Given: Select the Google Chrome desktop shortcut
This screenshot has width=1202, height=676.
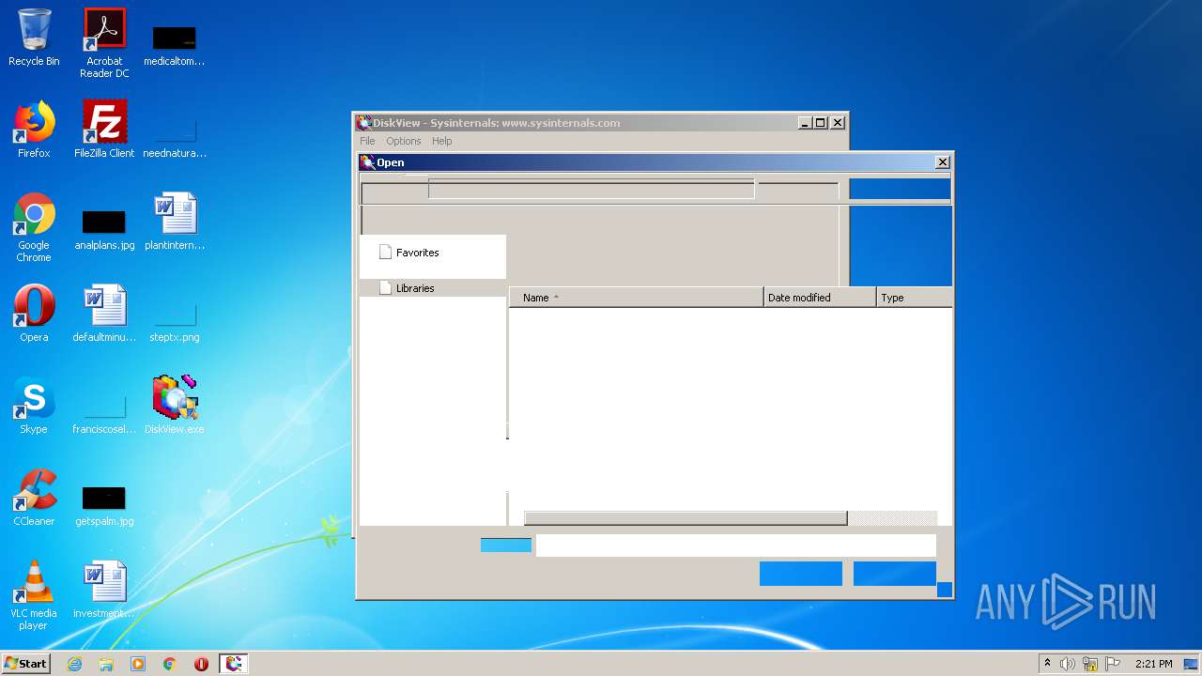Looking at the screenshot, I should coord(34,227).
